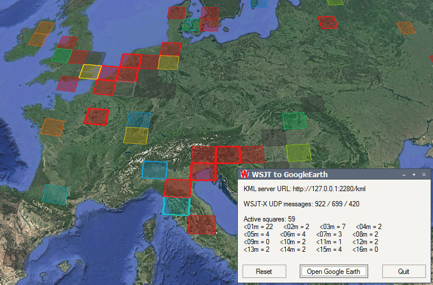Click the red-outlined square in central France

97,117
